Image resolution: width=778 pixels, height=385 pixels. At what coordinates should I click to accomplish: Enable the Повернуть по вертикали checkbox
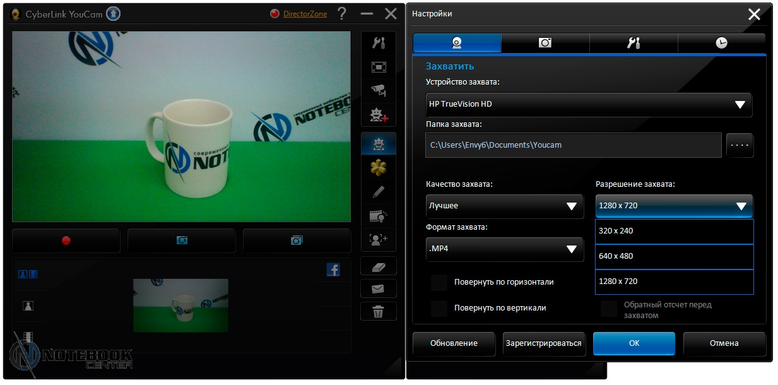(439, 308)
